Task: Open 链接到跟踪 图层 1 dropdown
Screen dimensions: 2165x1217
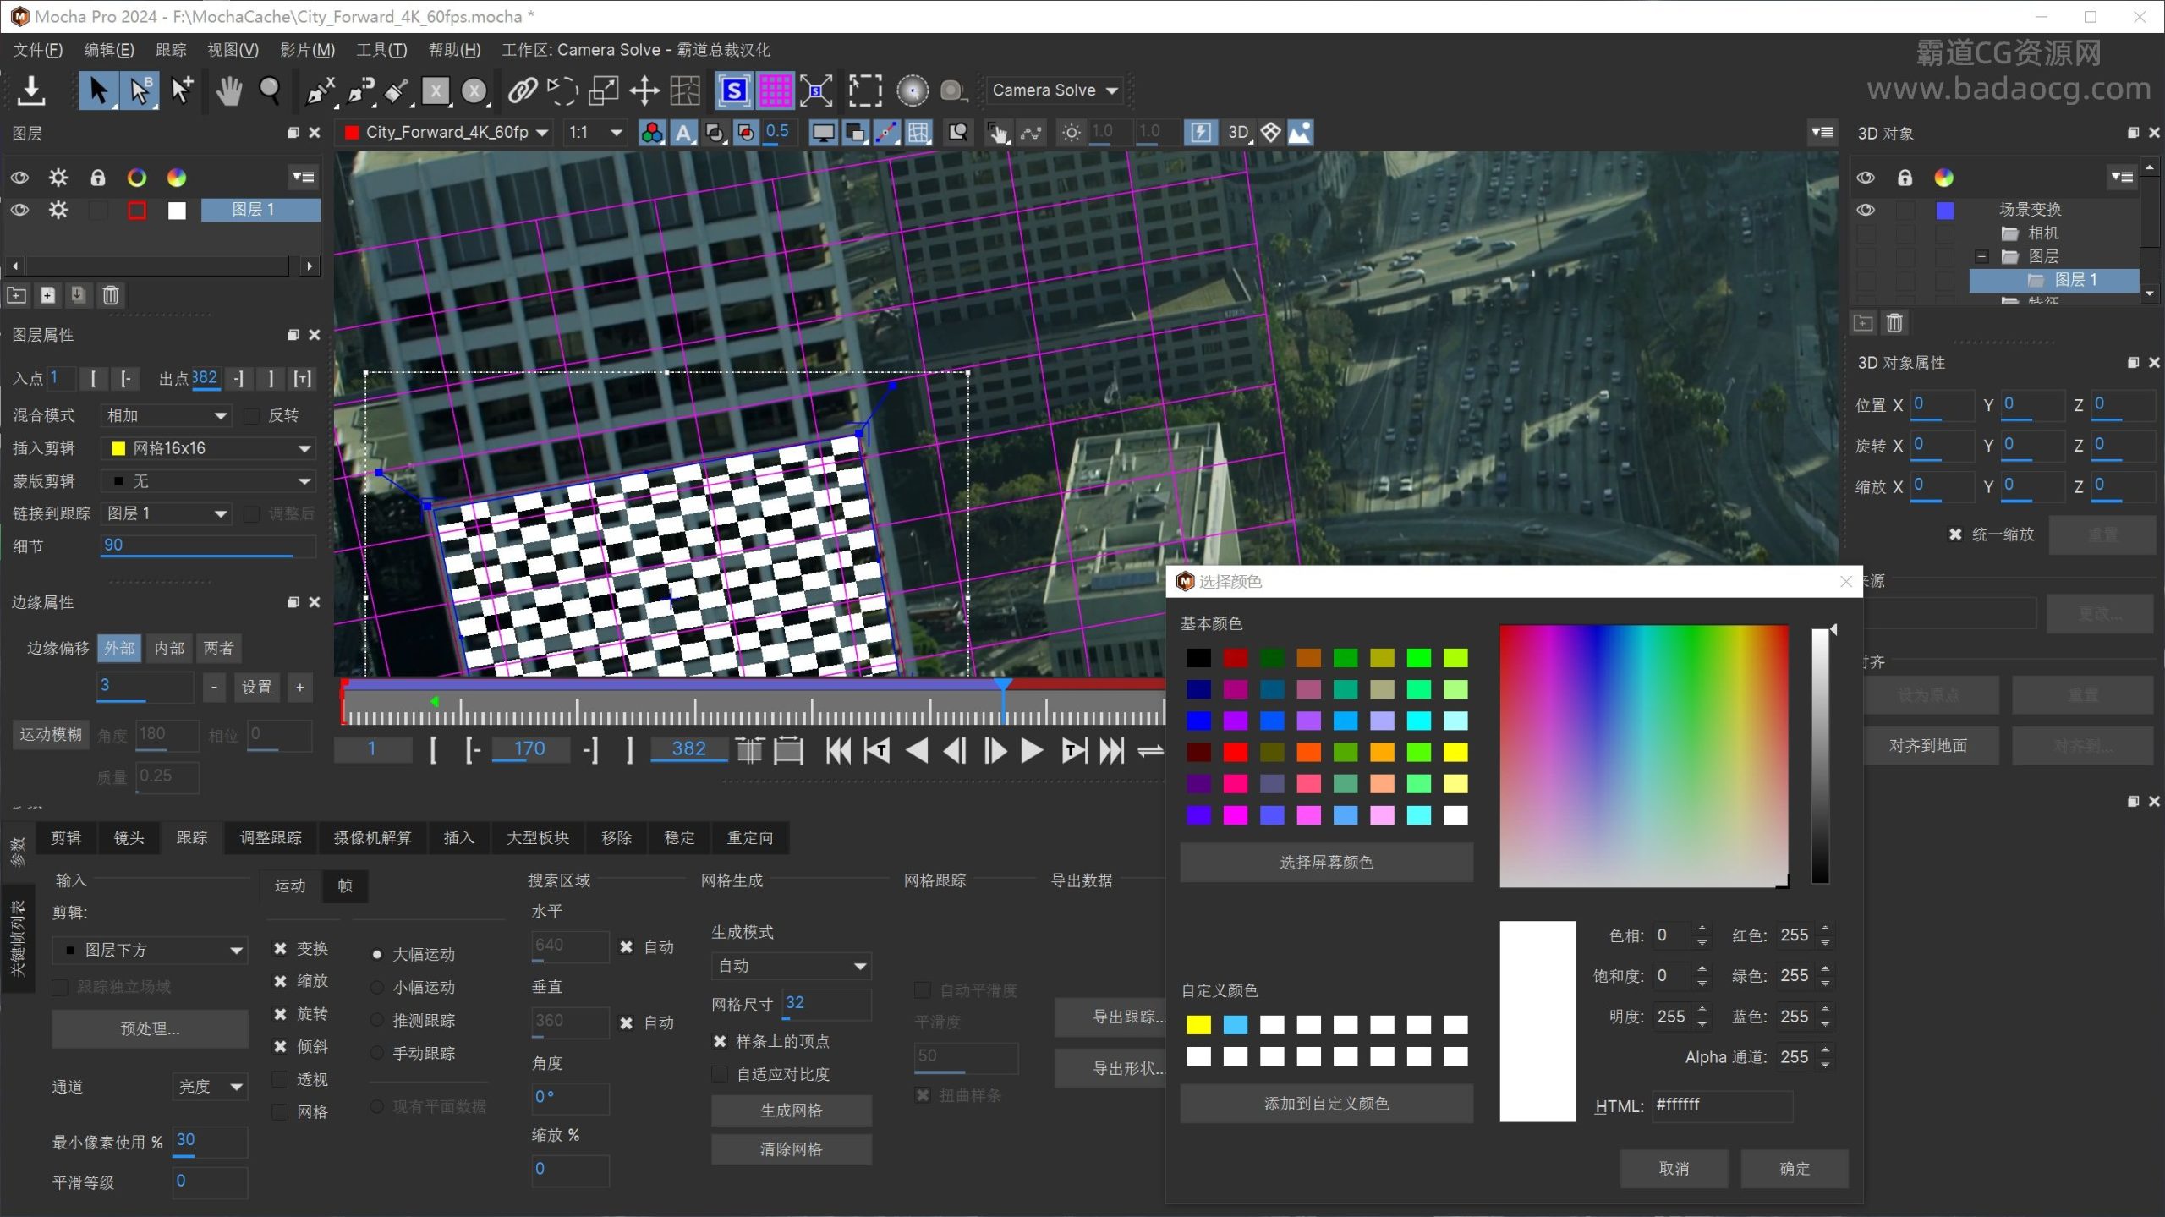Action: tap(167, 513)
